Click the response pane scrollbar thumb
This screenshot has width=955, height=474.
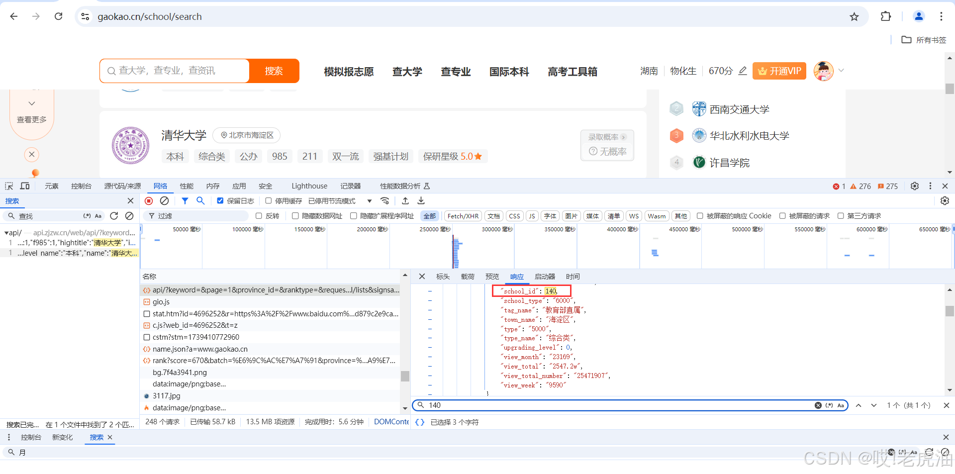950,311
